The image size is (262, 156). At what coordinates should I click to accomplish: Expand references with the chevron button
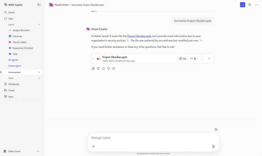pyautogui.click(x=209, y=59)
